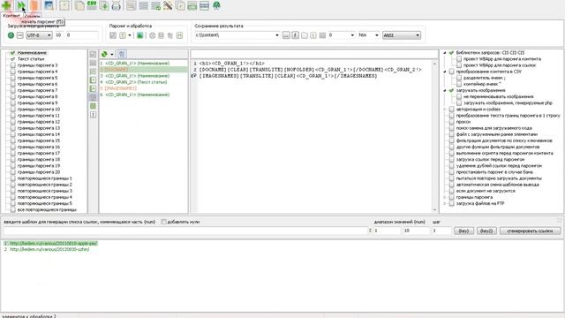Click the green image icon in Парсинг и обработка
This screenshot has height=318, width=565.
139,35
